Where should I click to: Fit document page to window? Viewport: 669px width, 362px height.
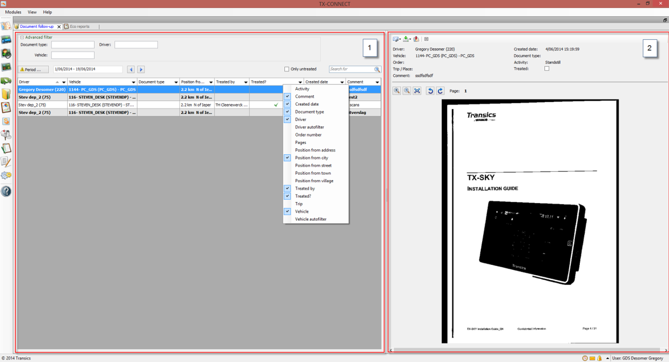(417, 91)
